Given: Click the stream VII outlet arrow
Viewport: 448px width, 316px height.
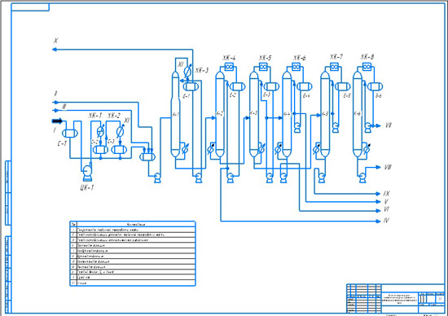Looking at the screenshot, I should [x=378, y=125].
